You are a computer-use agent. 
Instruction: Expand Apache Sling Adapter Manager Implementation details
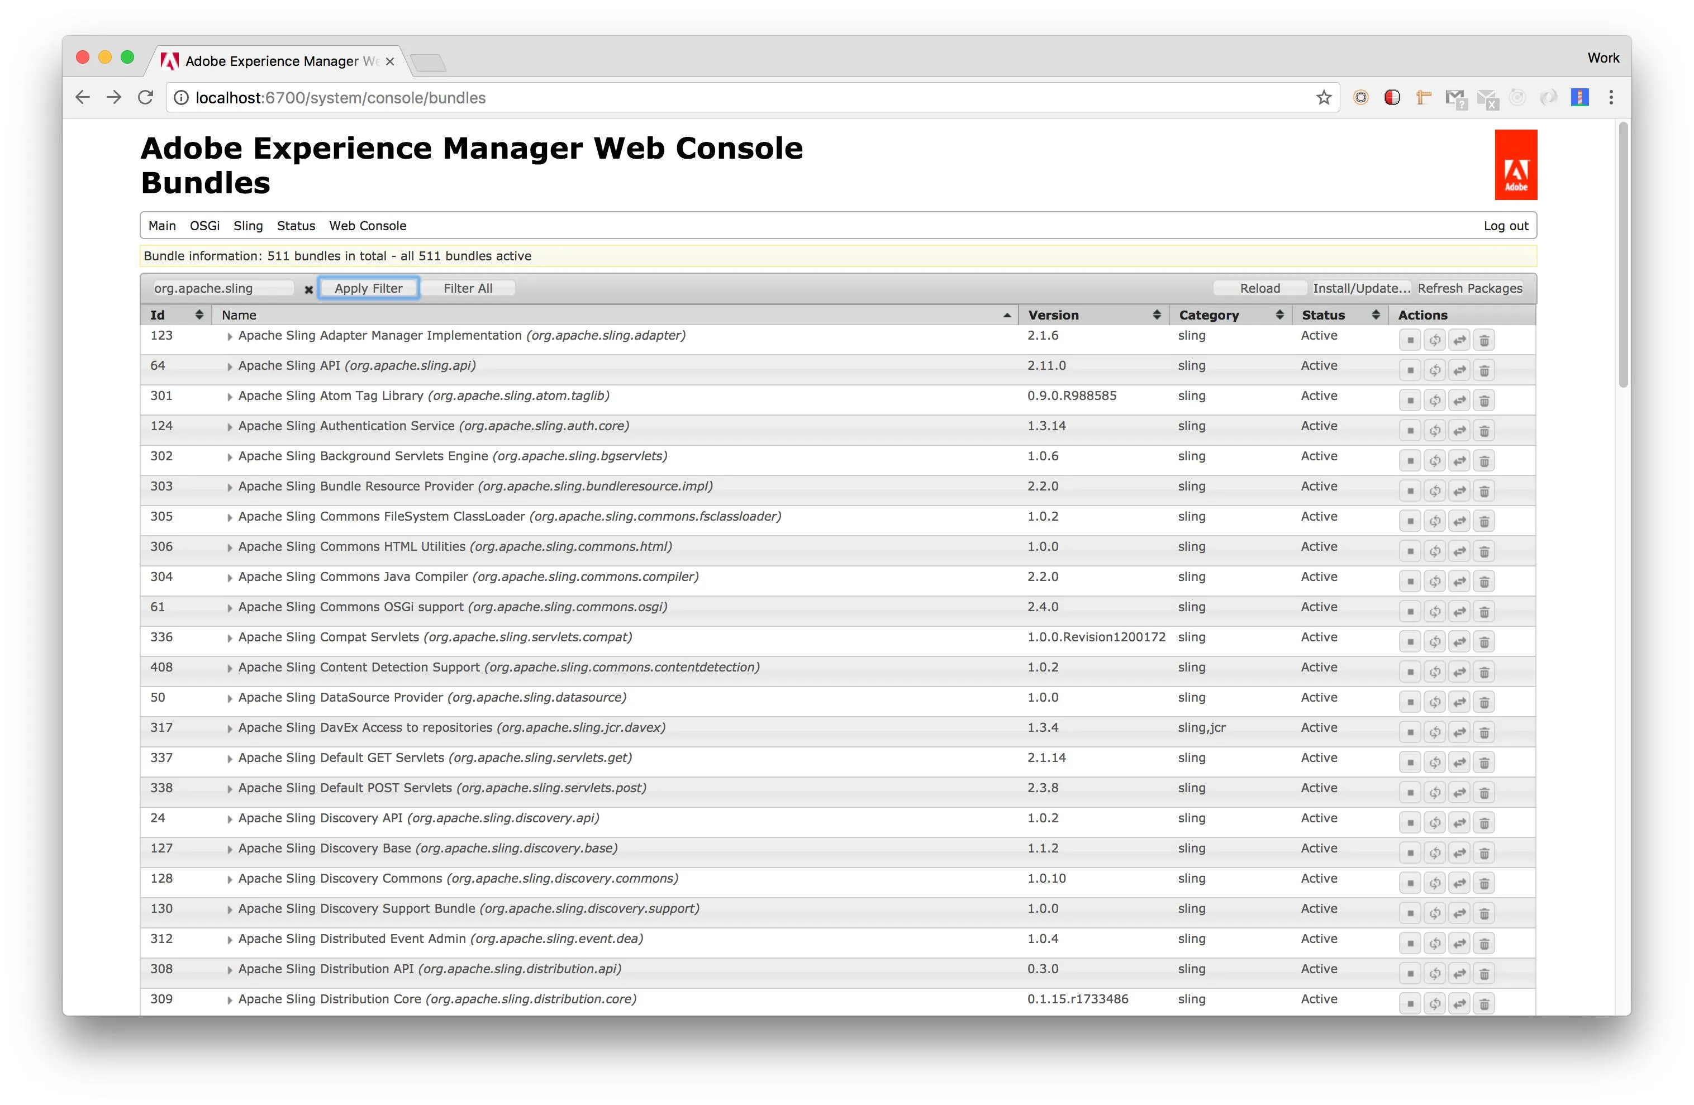(x=229, y=336)
